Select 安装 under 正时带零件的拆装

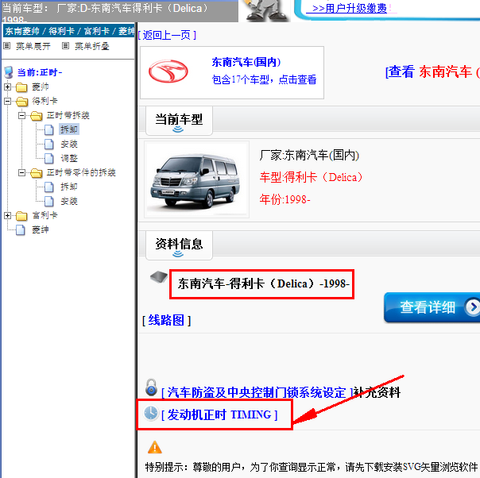pyautogui.click(x=69, y=201)
